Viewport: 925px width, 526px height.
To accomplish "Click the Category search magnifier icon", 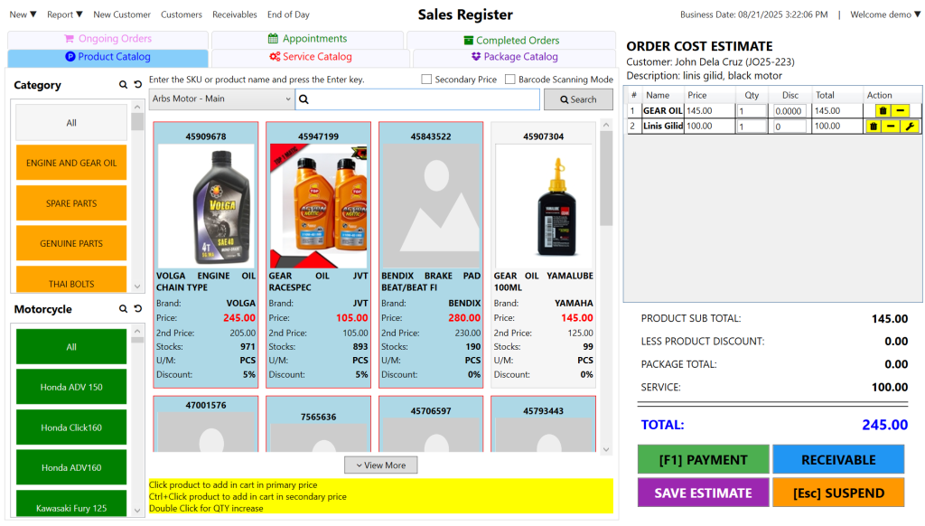I will (123, 85).
